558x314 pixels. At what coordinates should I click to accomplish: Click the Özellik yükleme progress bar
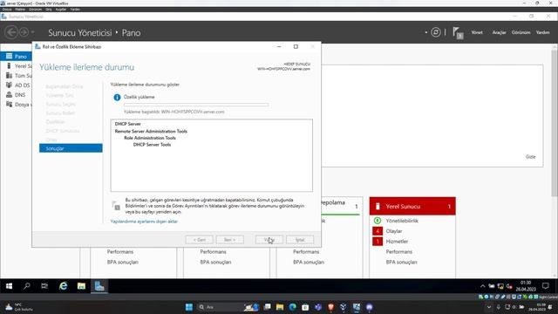click(x=196, y=105)
